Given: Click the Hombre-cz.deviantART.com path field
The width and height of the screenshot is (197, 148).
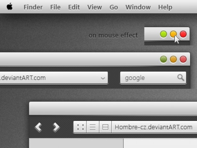Looking at the screenshot, I should (x=154, y=127).
